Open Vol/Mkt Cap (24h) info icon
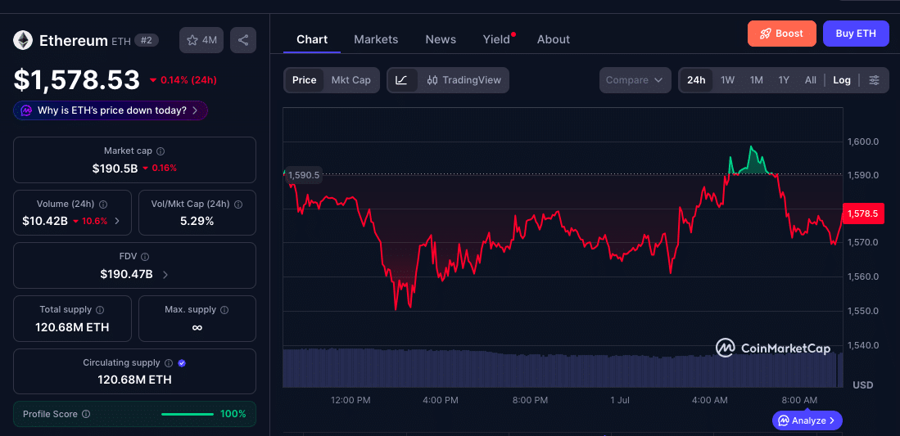 coord(238,204)
